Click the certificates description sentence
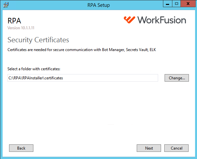This screenshot has width=197, height=159. [x=82, y=50]
